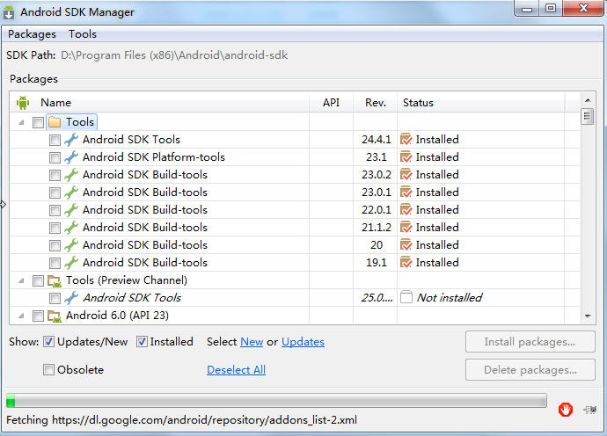The height and width of the screenshot is (436, 607).
Task: Check the Tools (Preview Channel) checkbox
Action: click(x=38, y=281)
